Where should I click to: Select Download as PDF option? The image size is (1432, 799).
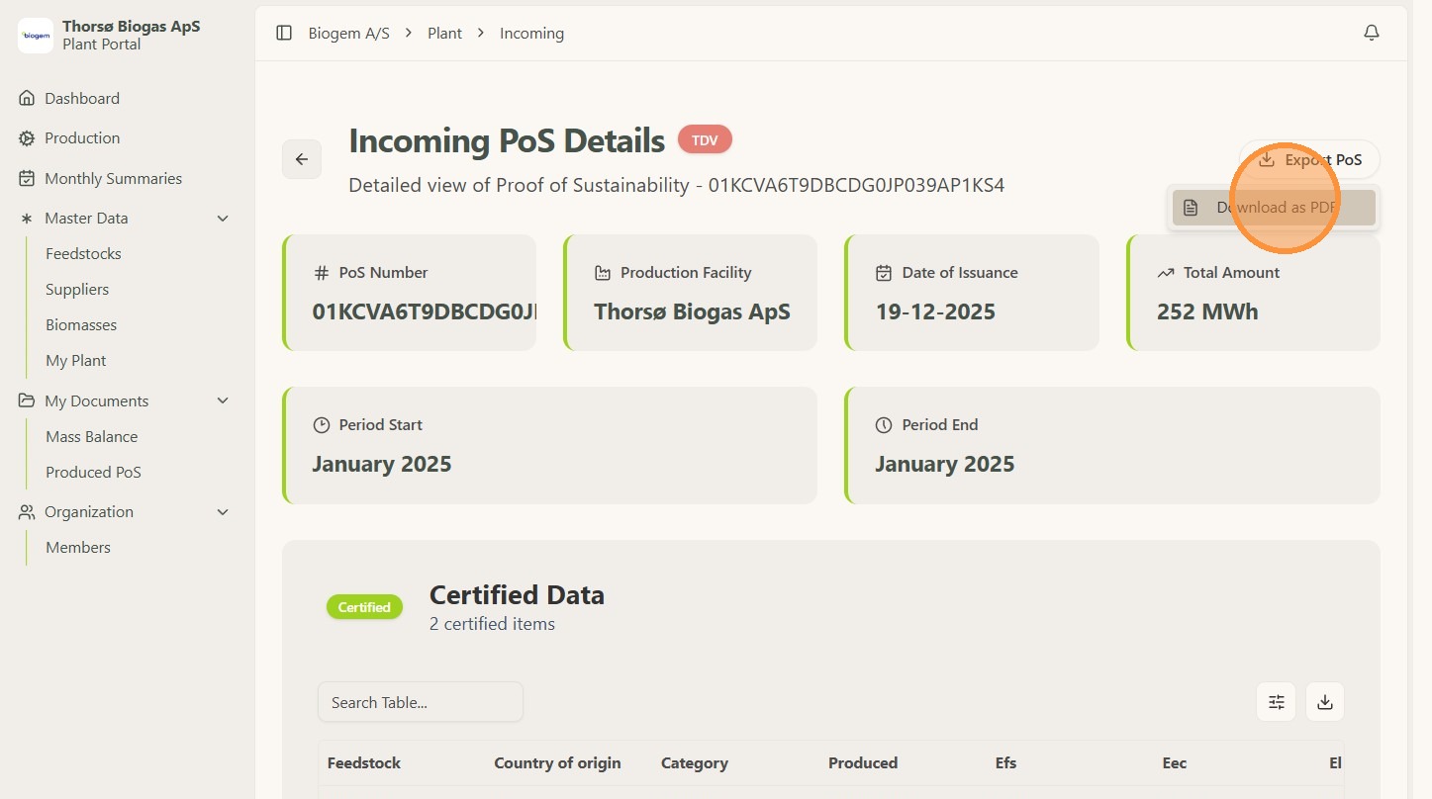point(1275,208)
